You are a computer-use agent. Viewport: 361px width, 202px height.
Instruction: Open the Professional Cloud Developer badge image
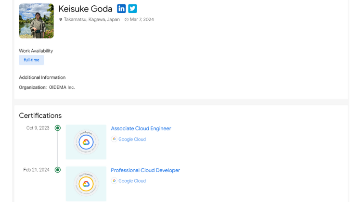click(x=86, y=183)
